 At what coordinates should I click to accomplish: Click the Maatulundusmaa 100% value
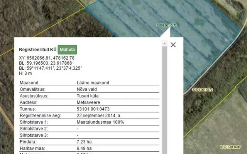click(100, 122)
